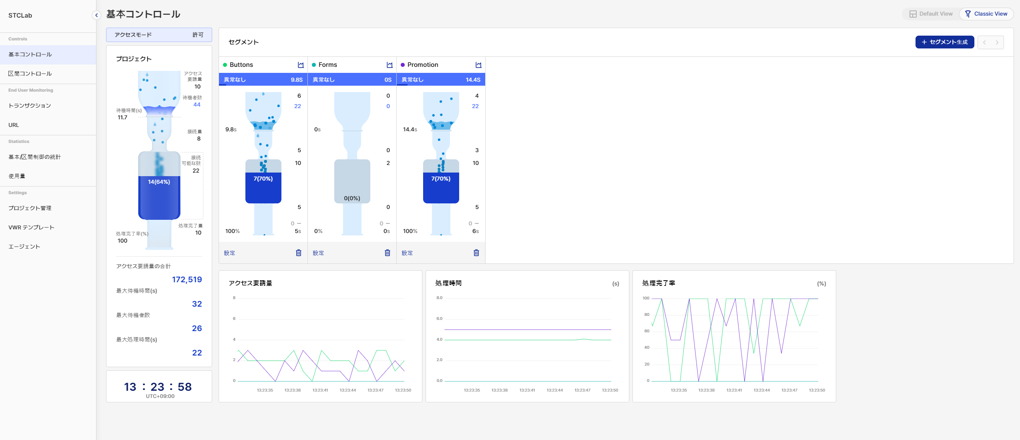1020x440 pixels.
Task: Click the 基本コントロール page title
Action: (x=143, y=14)
